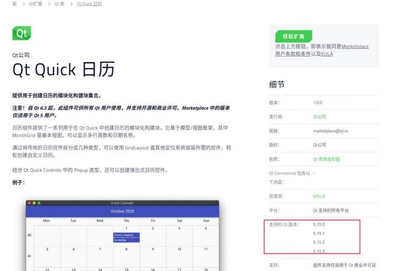Click supported Qt version 5.15.1
Image resolution: width=396 pixels, height=271 pixels.
point(319,233)
